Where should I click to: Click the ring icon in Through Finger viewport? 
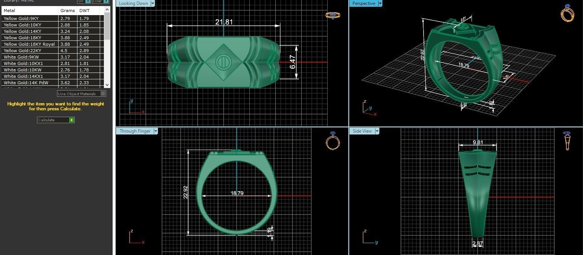333,141
